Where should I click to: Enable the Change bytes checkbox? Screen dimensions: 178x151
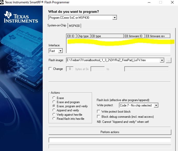[x=50, y=69]
